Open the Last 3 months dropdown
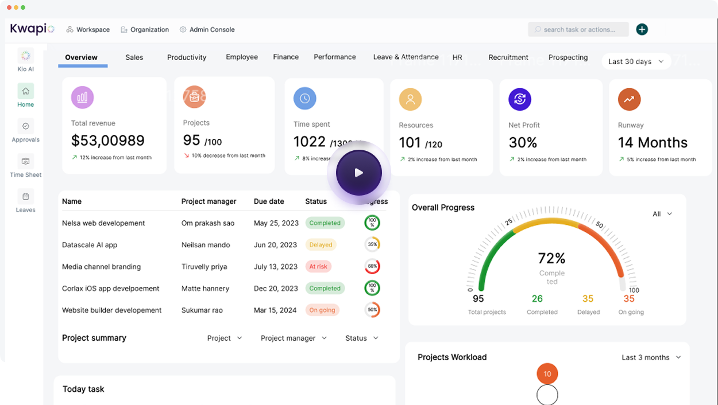The width and height of the screenshot is (718, 405). (651, 357)
